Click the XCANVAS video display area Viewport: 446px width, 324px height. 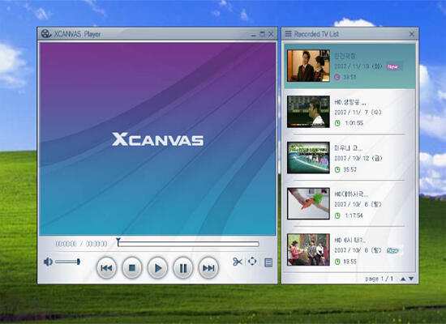(157, 139)
